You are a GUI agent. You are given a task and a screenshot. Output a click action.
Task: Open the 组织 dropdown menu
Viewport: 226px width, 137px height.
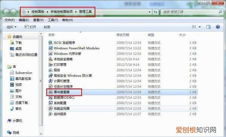click(x=12, y=27)
